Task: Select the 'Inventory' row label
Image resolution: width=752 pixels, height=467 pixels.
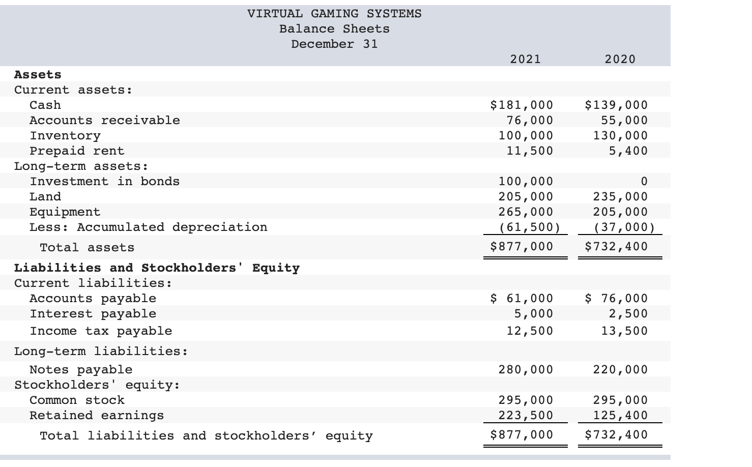Action: (65, 135)
